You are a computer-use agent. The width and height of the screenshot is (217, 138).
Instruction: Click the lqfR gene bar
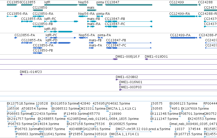pyautogui.click(x=61, y=5)
